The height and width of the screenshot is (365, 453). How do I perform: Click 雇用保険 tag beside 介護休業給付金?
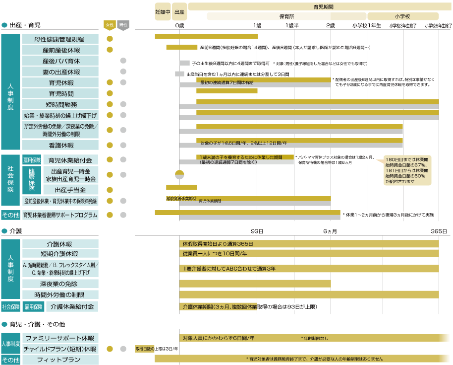click(x=34, y=306)
